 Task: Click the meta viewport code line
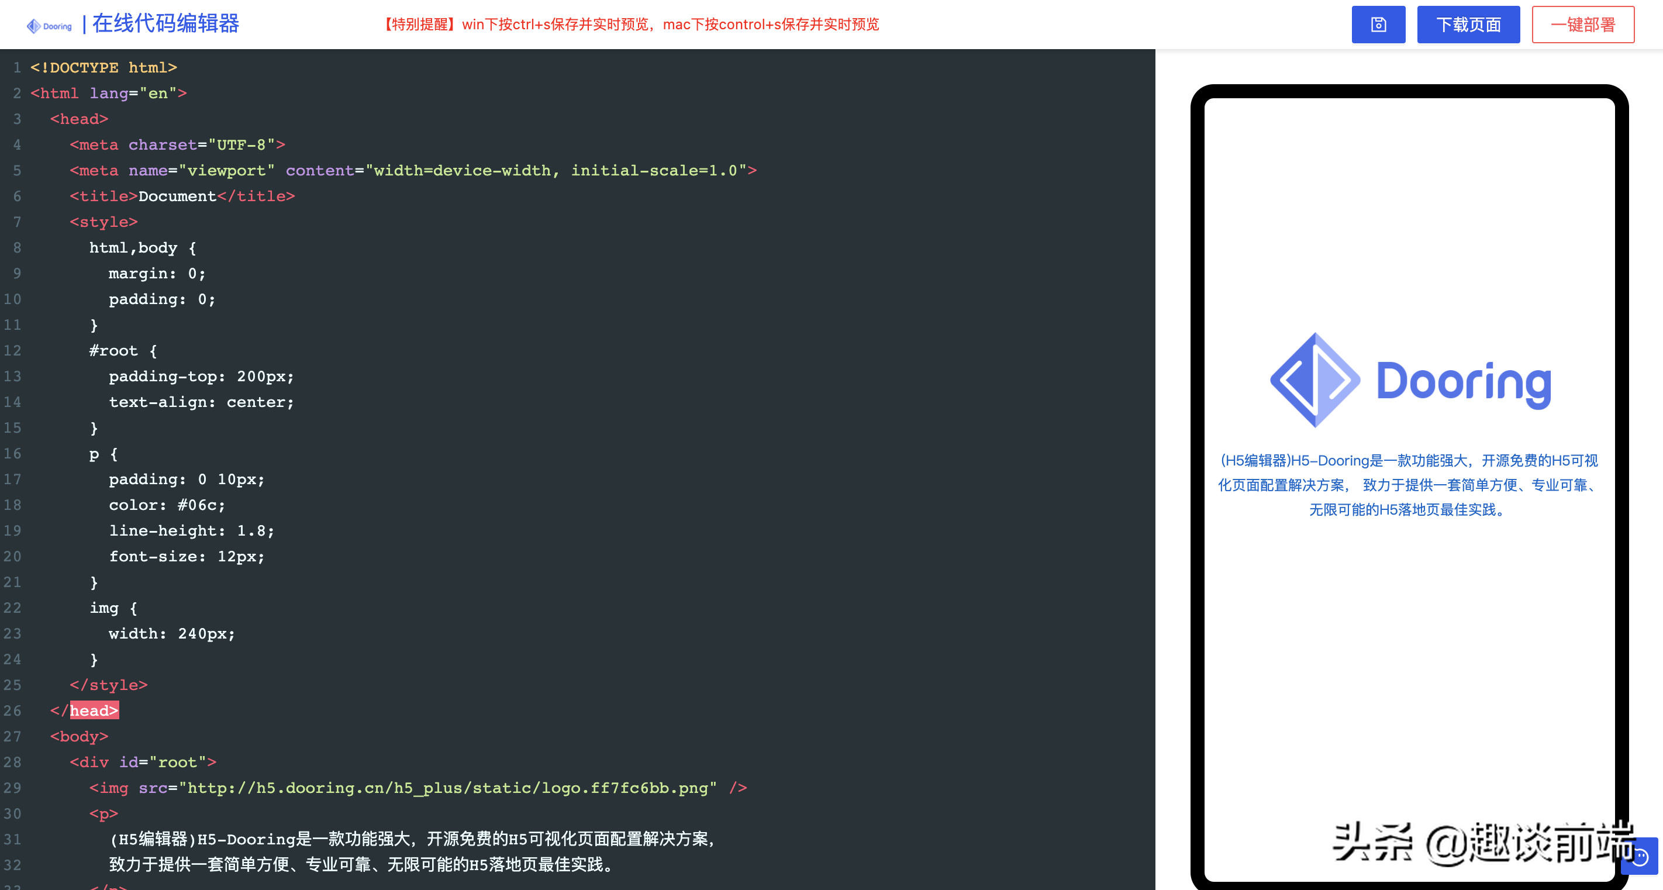coord(413,170)
